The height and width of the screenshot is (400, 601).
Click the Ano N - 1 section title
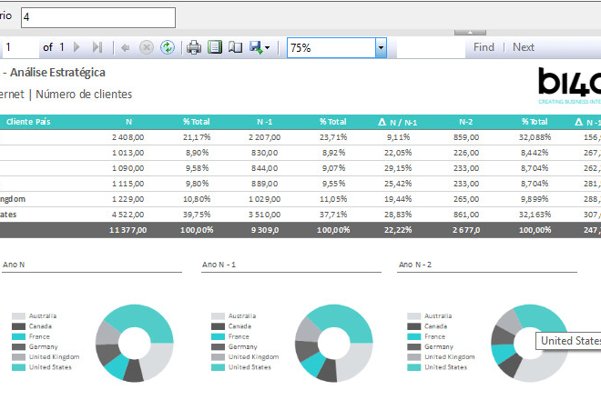[219, 265]
